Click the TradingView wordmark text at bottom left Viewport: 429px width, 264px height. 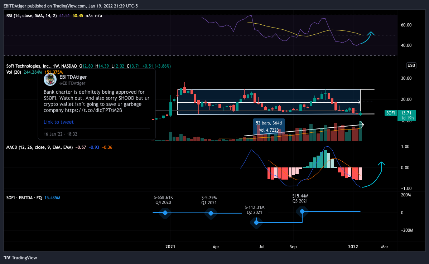tap(24, 258)
